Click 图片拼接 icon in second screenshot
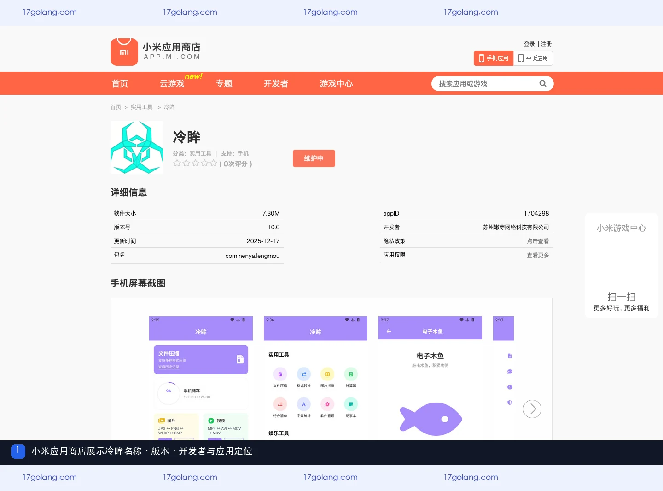The height and width of the screenshot is (491, 663). click(x=327, y=374)
